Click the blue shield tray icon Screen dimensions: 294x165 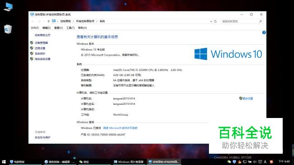pyautogui.click(x=234, y=162)
